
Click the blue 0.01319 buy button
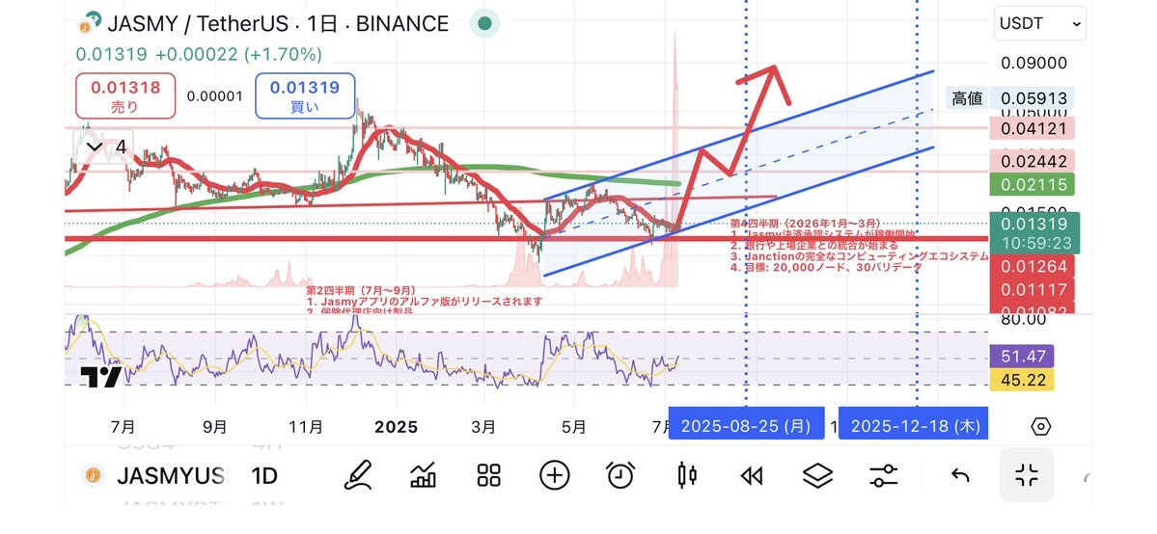(305, 95)
